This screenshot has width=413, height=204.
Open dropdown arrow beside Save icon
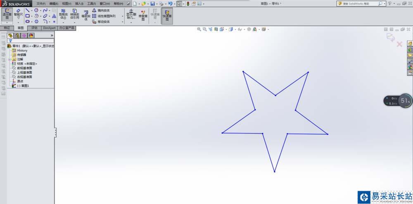coord(157,4)
